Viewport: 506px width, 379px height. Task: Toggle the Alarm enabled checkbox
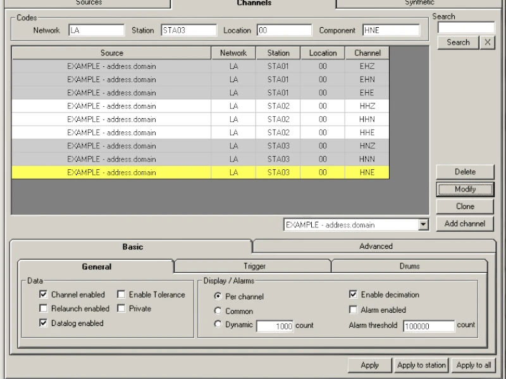click(x=354, y=310)
